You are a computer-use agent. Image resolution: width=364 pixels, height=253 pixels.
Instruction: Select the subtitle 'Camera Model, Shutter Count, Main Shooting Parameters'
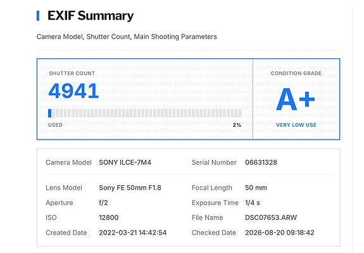tap(127, 37)
